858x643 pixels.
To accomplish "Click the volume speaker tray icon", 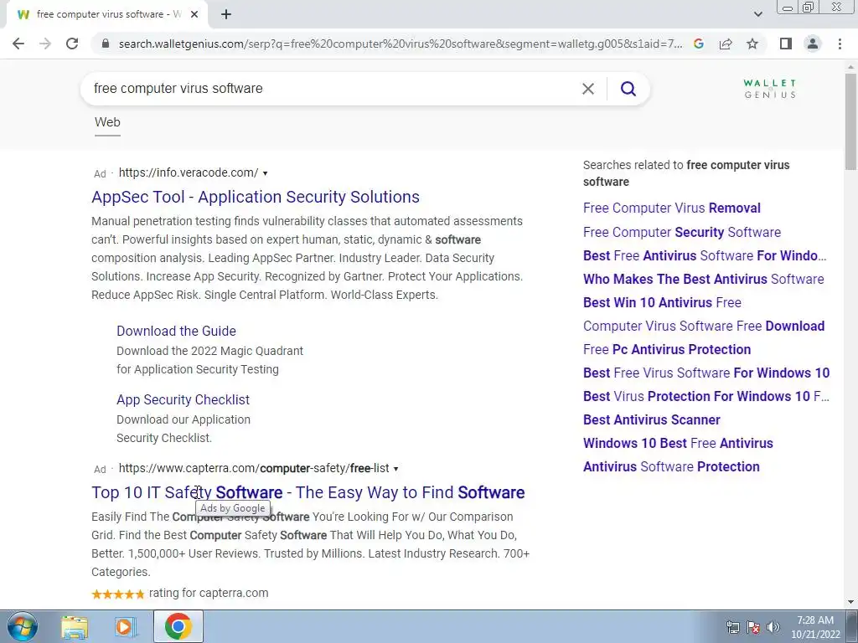I will coord(773,627).
